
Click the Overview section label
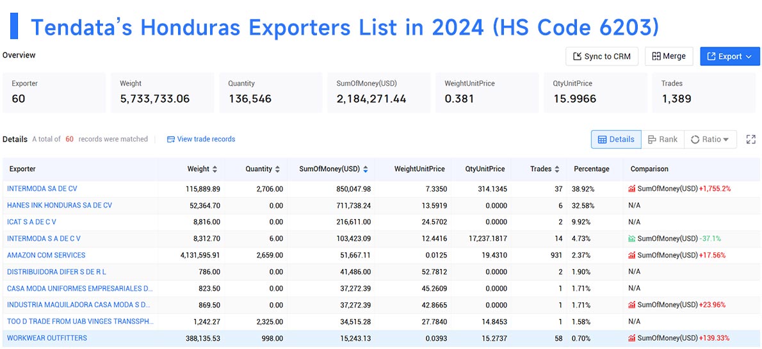pyautogui.click(x=19, y=56)
